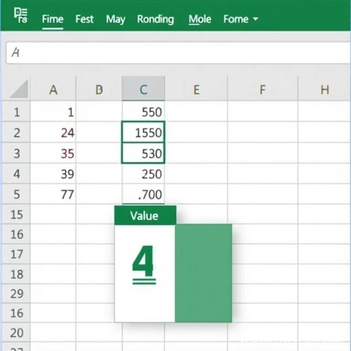Switch to the Fest tab
Screen dimensions: 351x351
click(84, 19)
